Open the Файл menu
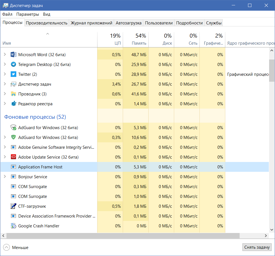The image size is (275, 256). [x=7, y=14]
